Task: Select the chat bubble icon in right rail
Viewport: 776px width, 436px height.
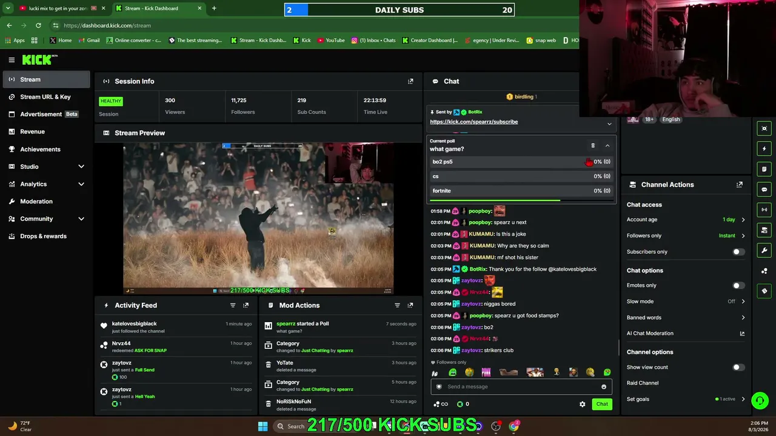Action: 764,190
